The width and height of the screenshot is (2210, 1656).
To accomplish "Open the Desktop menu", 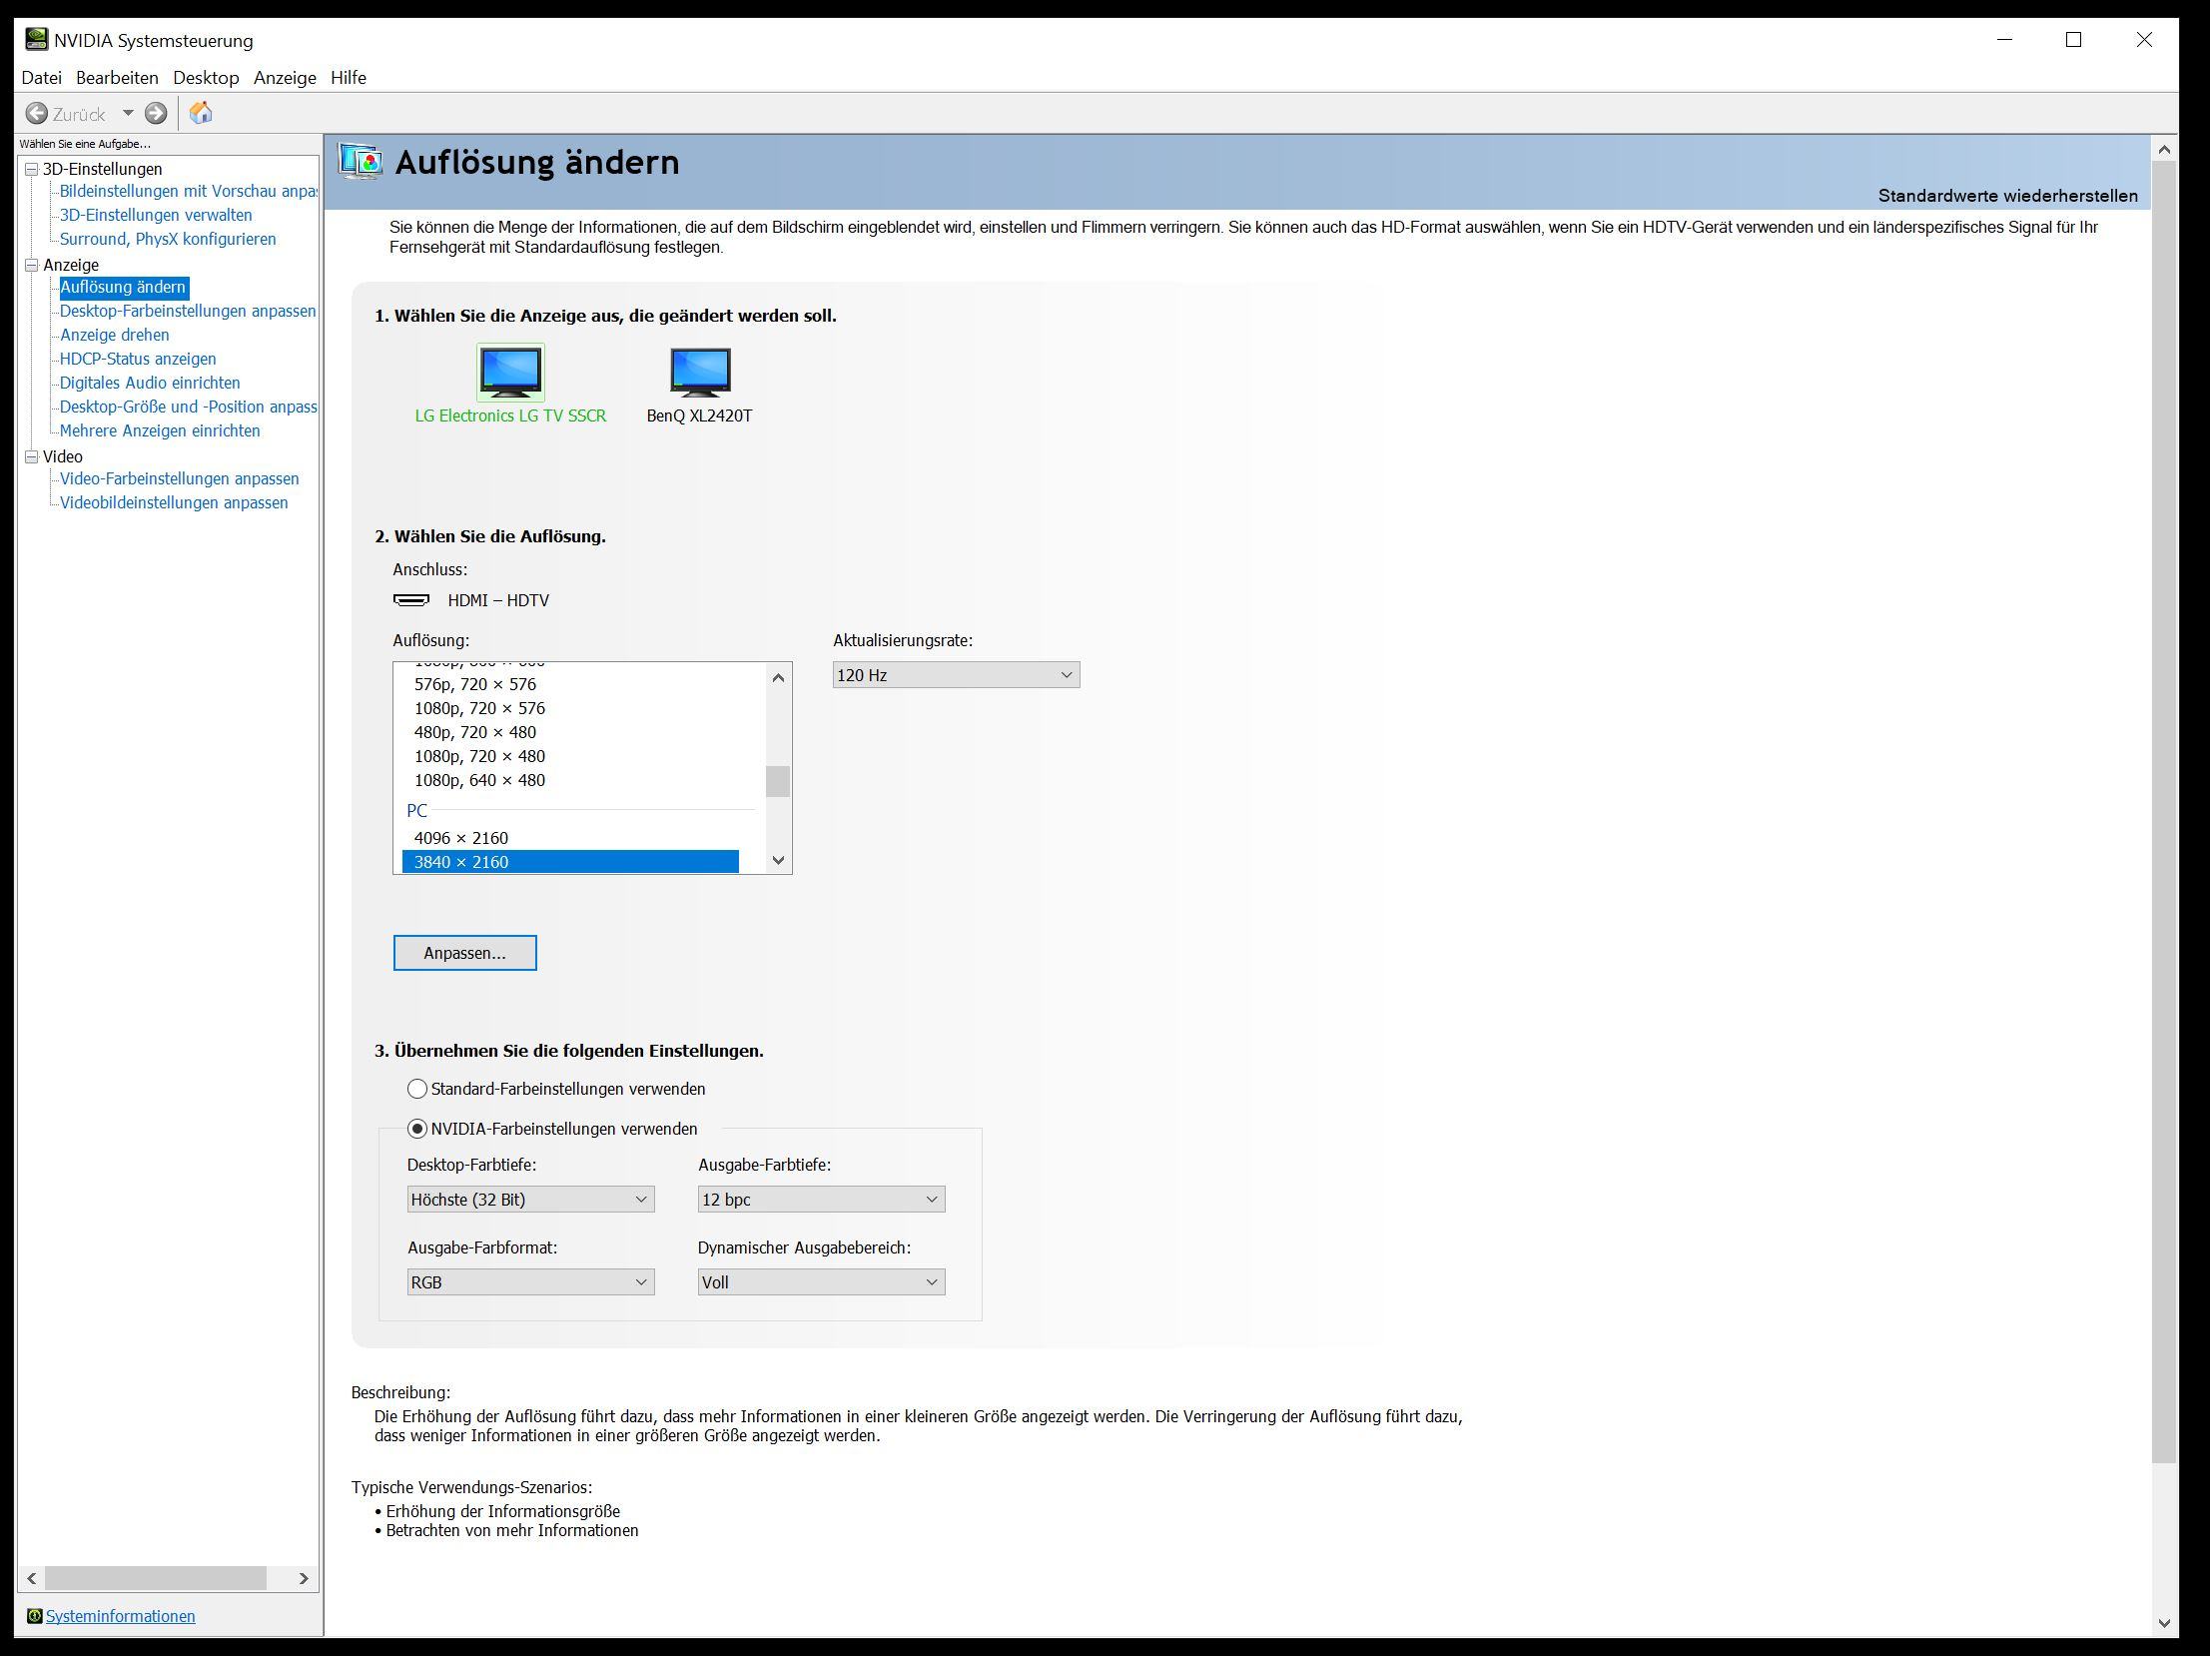I will 206,78.
